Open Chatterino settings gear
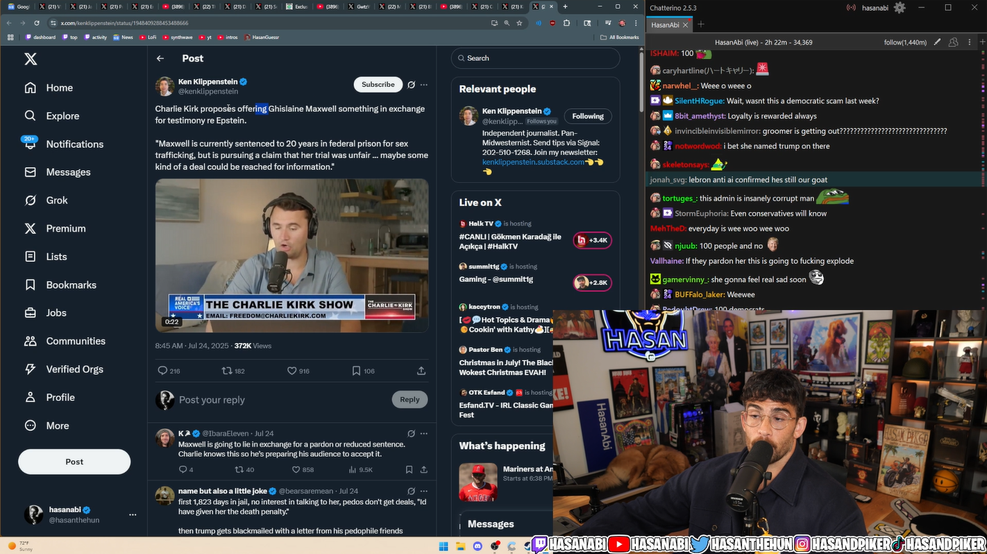 [x=900, y=8]
